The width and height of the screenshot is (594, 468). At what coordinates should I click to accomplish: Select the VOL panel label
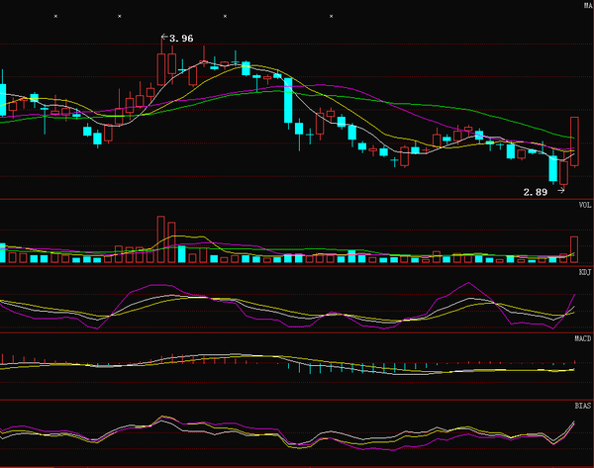[585, 205]
